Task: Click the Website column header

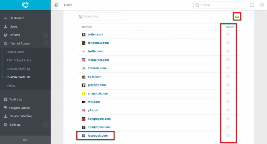Action: 87,27
